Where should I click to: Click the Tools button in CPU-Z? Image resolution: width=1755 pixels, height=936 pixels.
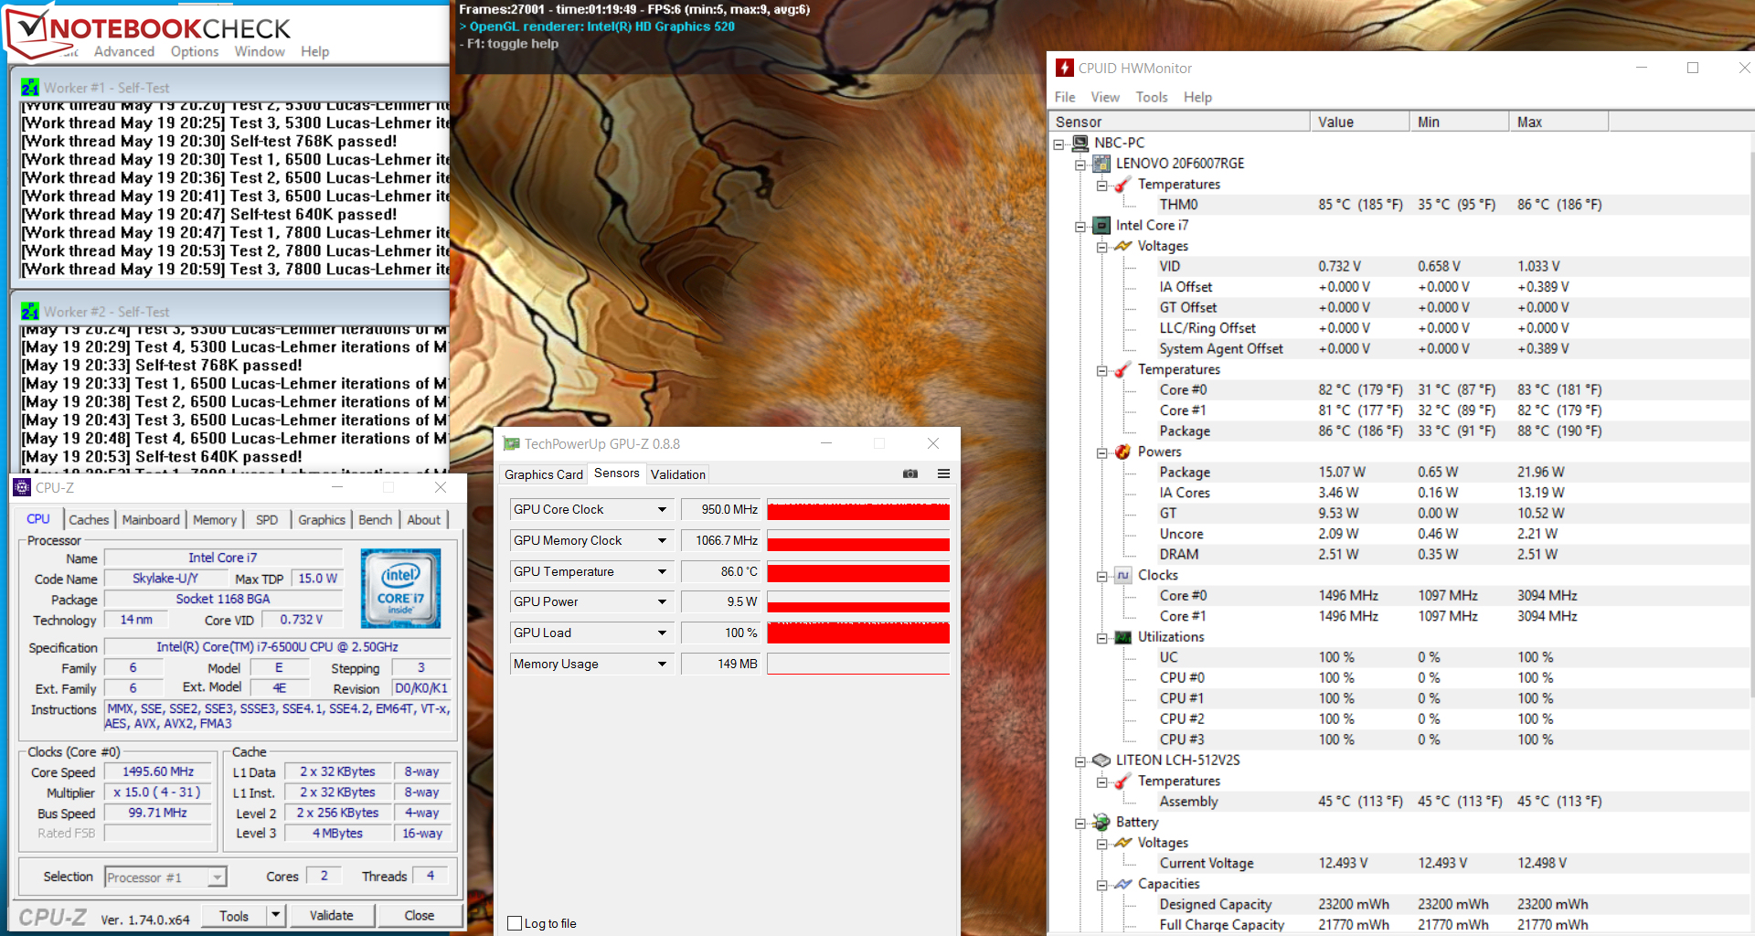[234, 915]
